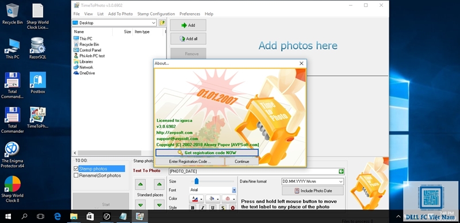Viewport: 460px width, 223px height.
Task: Open the File menu
Action: [x=76, y=14]
